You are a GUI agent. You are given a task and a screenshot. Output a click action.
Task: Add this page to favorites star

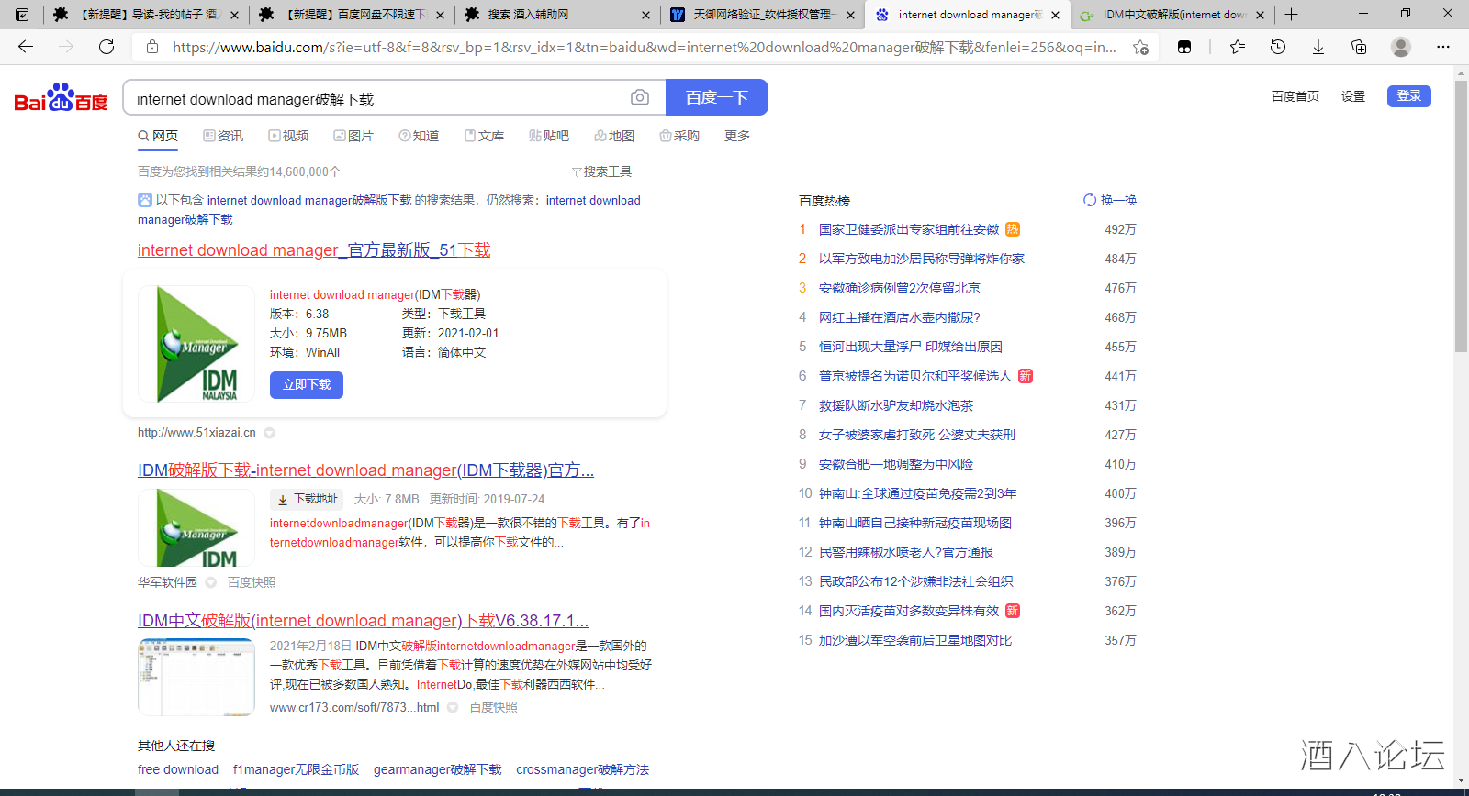pos(1140,47)
